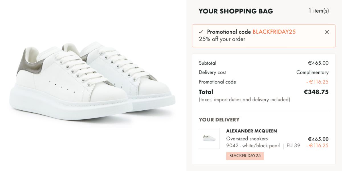Click the YOUR DELIVERY section heading
The width and height of the screenshot is (342, 171).
(219, 120)
